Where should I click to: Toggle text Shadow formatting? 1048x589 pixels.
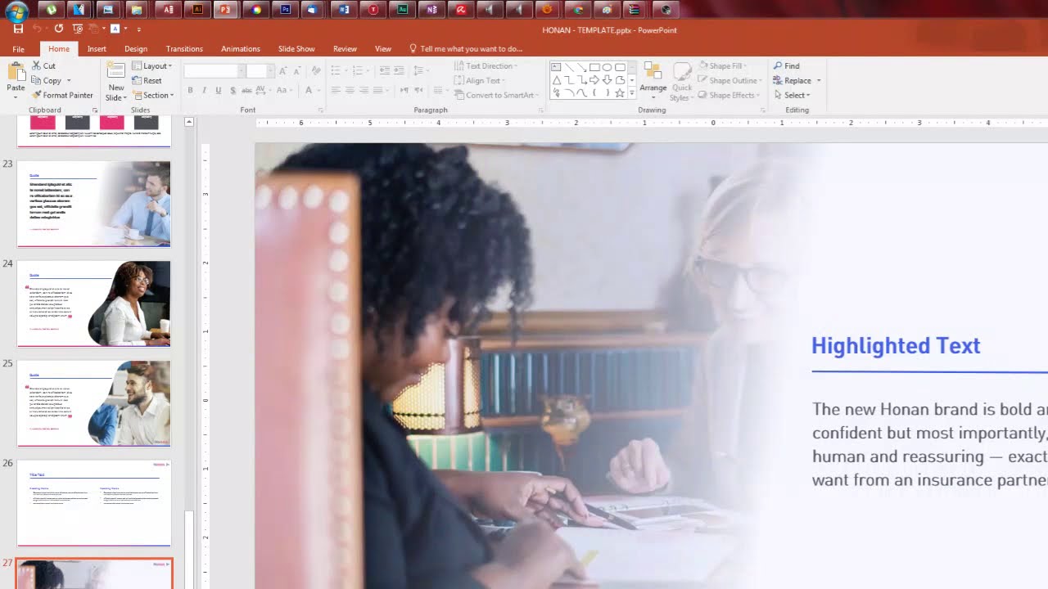tap(232, 90)
